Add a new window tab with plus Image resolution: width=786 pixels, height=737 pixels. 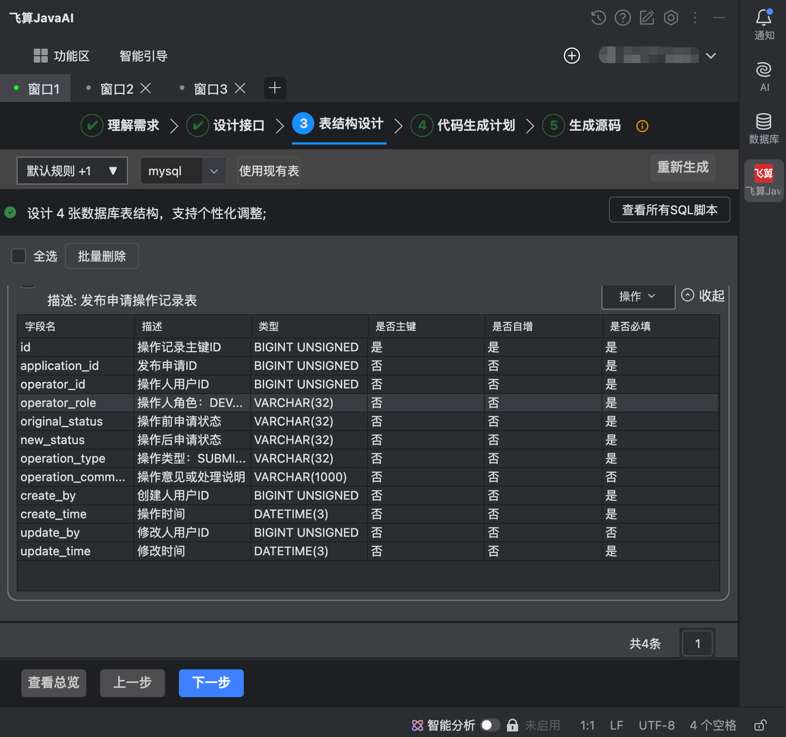pos(274,88)
